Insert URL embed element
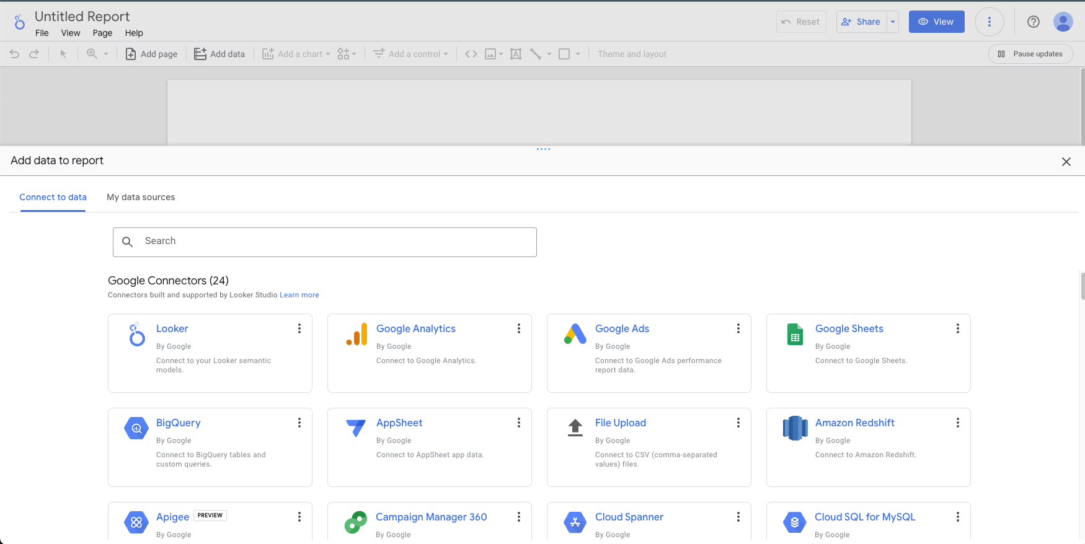1085x544 pixels. coord(471,54)
